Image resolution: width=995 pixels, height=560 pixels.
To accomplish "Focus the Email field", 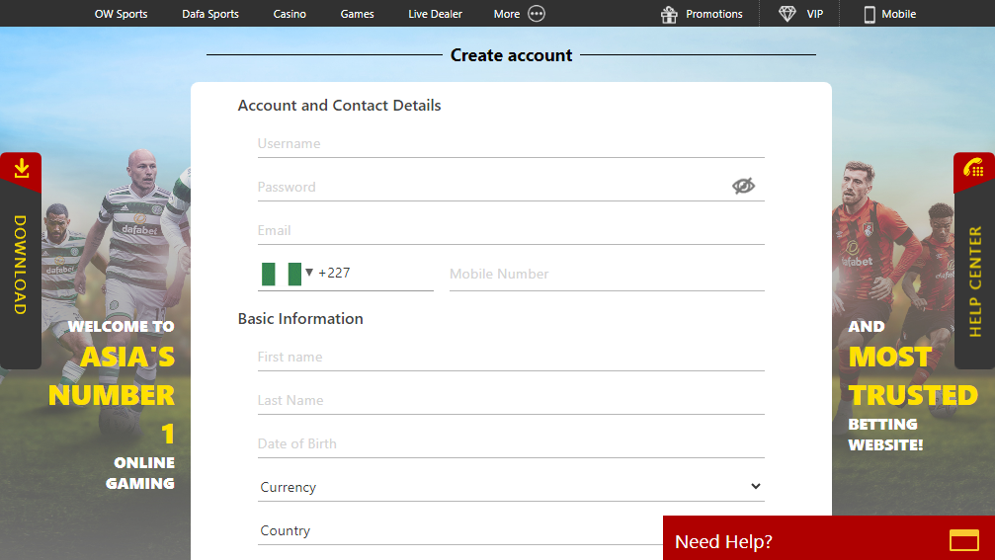I will point(511,231).
